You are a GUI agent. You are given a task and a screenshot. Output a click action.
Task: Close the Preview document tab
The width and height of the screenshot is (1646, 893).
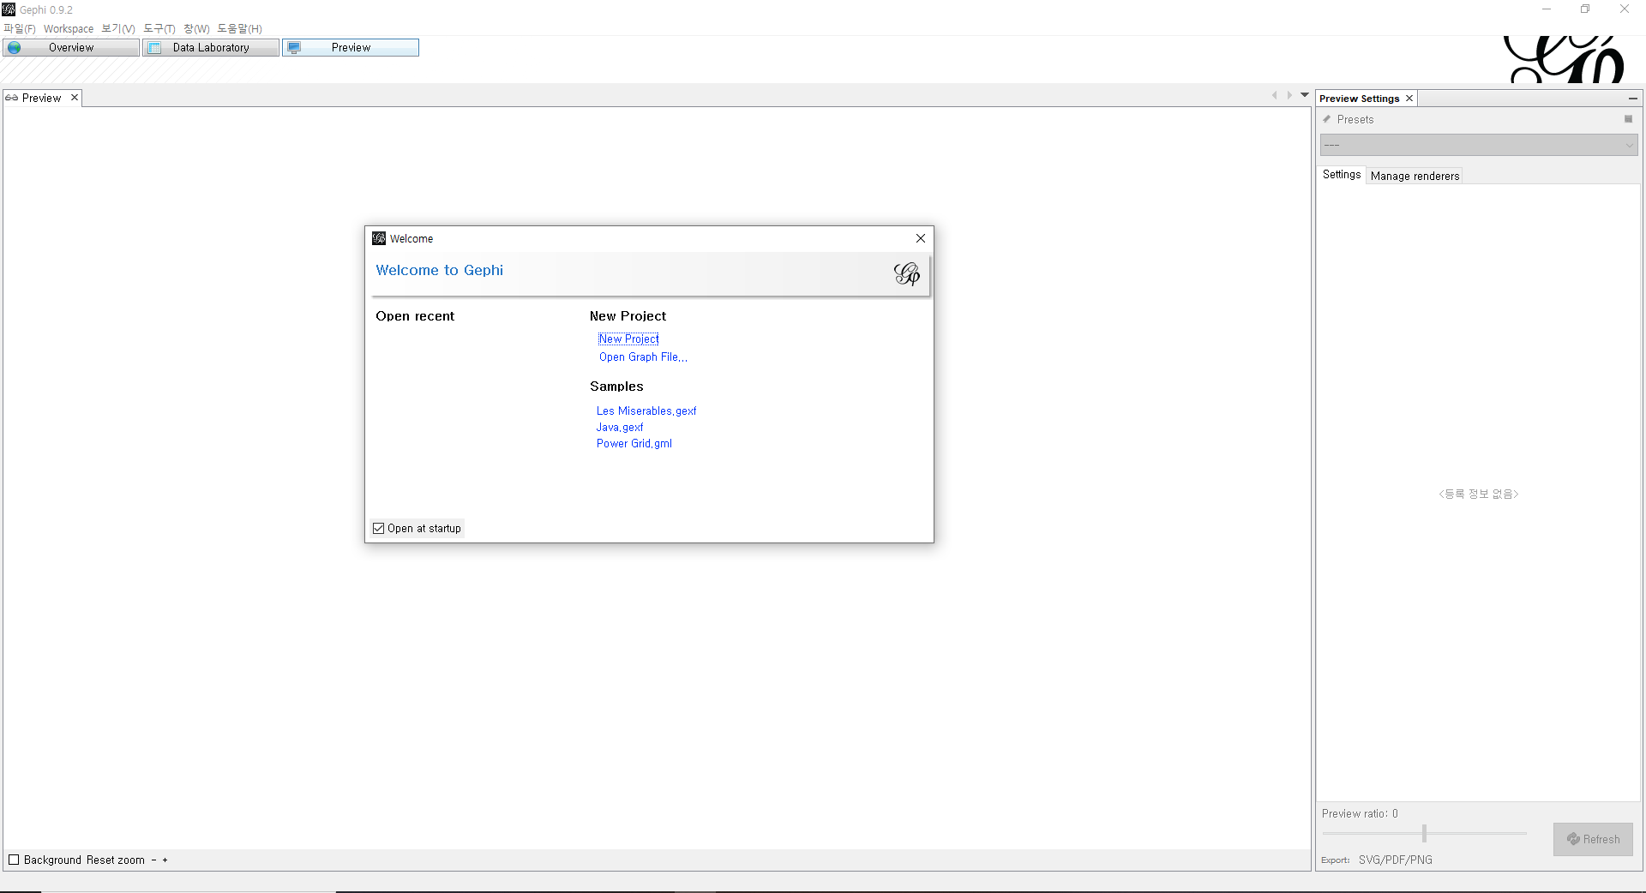75,98
